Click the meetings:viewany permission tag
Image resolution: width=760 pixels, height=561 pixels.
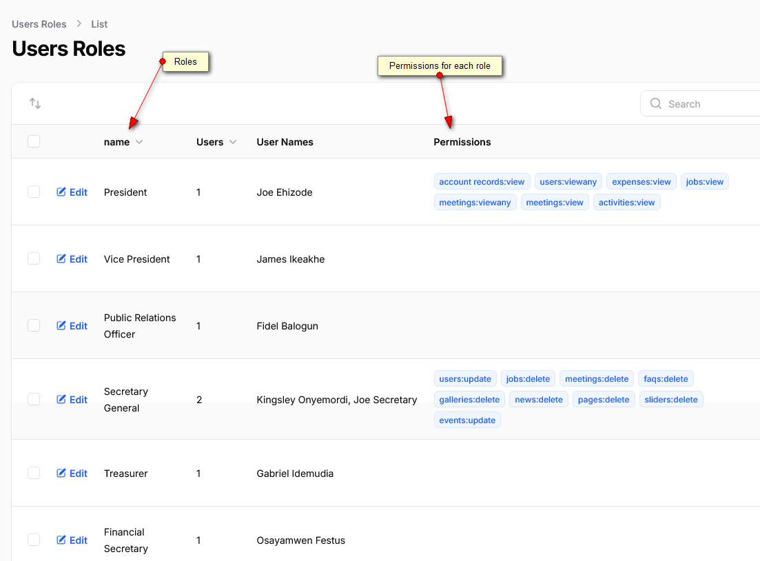(x=475, y=203)
